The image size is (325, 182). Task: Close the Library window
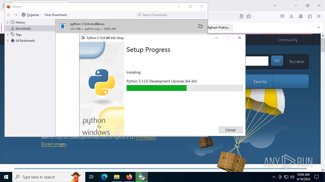(x=202, y=6)
